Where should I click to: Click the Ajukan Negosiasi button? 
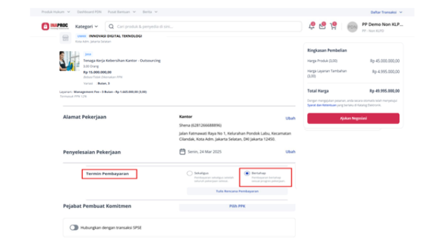pyautogui.click(x=353, y=118)
